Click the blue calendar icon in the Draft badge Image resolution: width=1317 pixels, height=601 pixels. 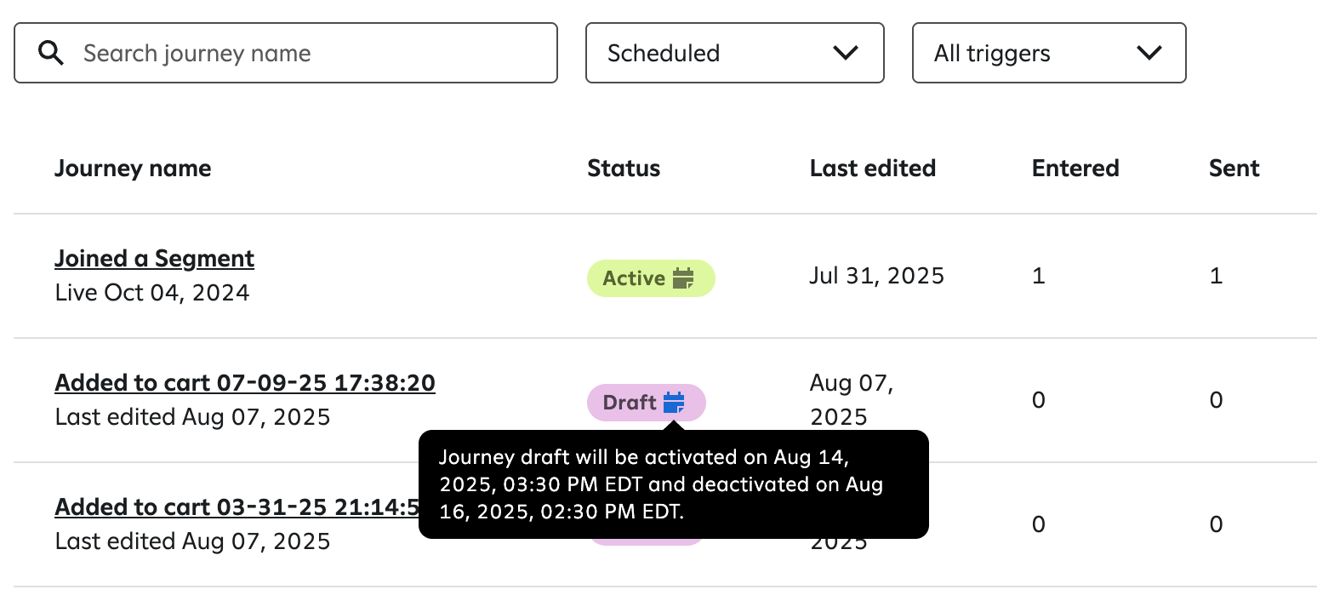coord(674,403)
